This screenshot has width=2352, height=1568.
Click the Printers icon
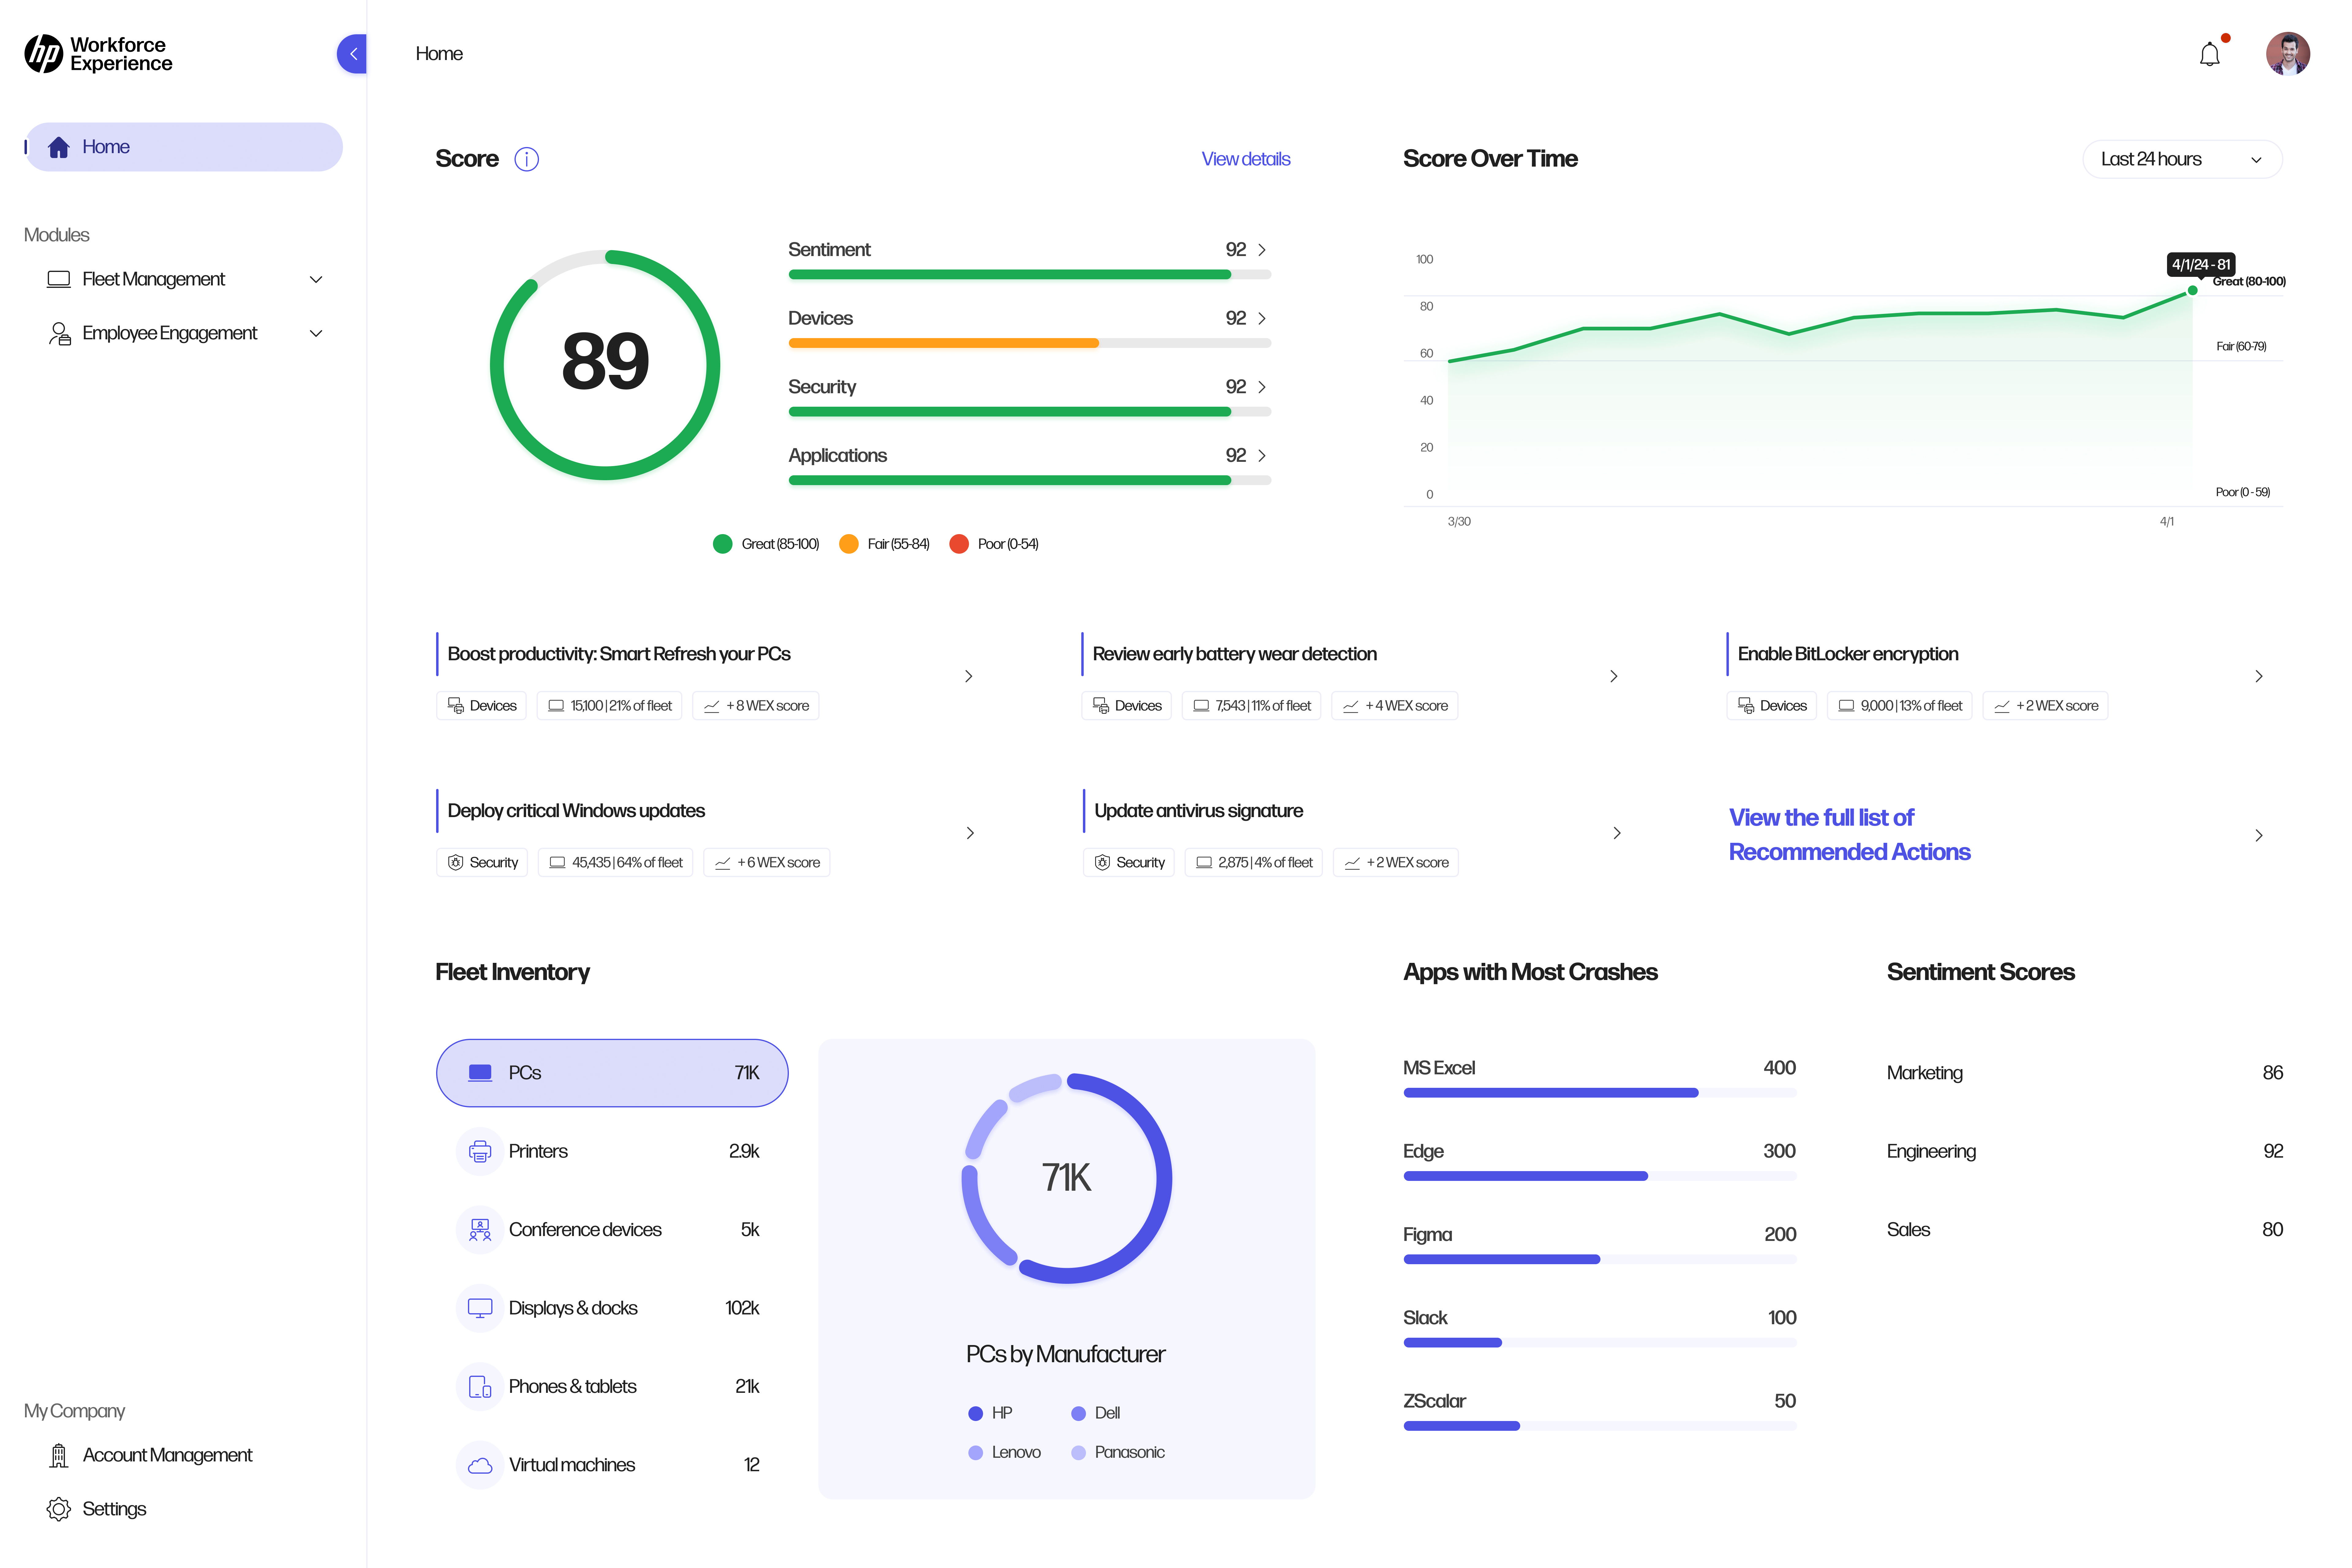480,1151
